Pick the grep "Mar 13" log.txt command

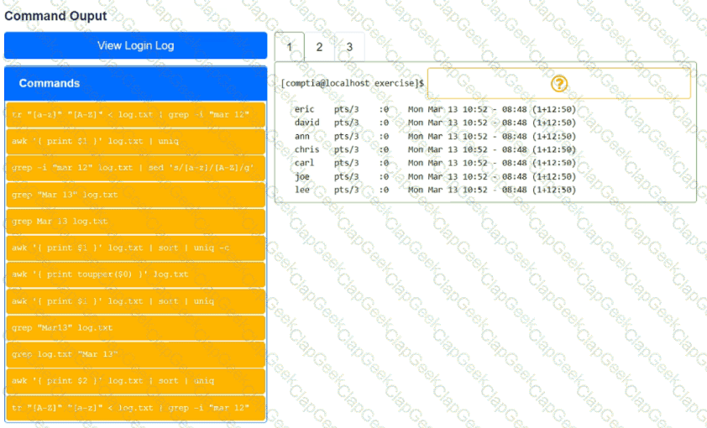pyautogui.click(x=135, y=195)
